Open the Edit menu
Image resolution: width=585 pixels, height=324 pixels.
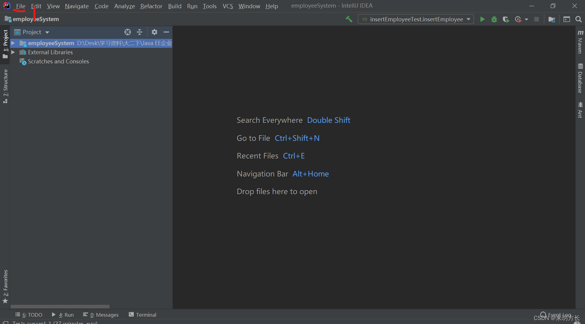pyautogui.click(x=36, y=6)
